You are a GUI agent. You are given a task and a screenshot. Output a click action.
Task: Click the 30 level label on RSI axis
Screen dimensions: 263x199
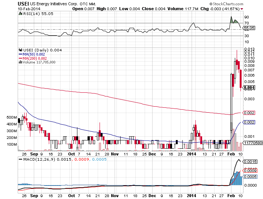point(247,36)
